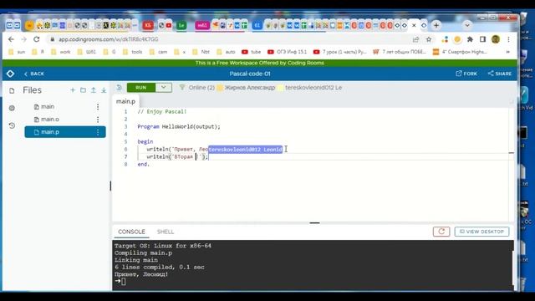Open the 'cam' bookmarks folder
Image resolution: width=535 pixels, height=301 pixels.
159,52
